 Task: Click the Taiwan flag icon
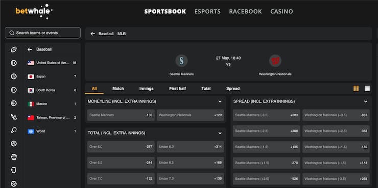point(31,118)
